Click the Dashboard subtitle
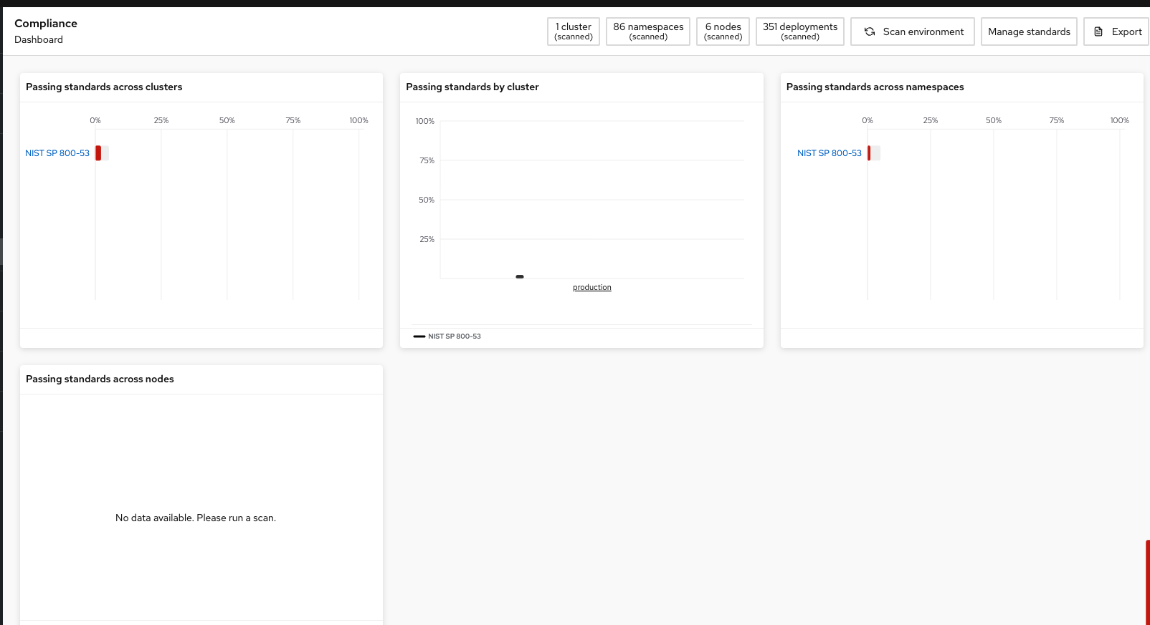Viewport: 1150px width, 625px height. pos(39,39)
